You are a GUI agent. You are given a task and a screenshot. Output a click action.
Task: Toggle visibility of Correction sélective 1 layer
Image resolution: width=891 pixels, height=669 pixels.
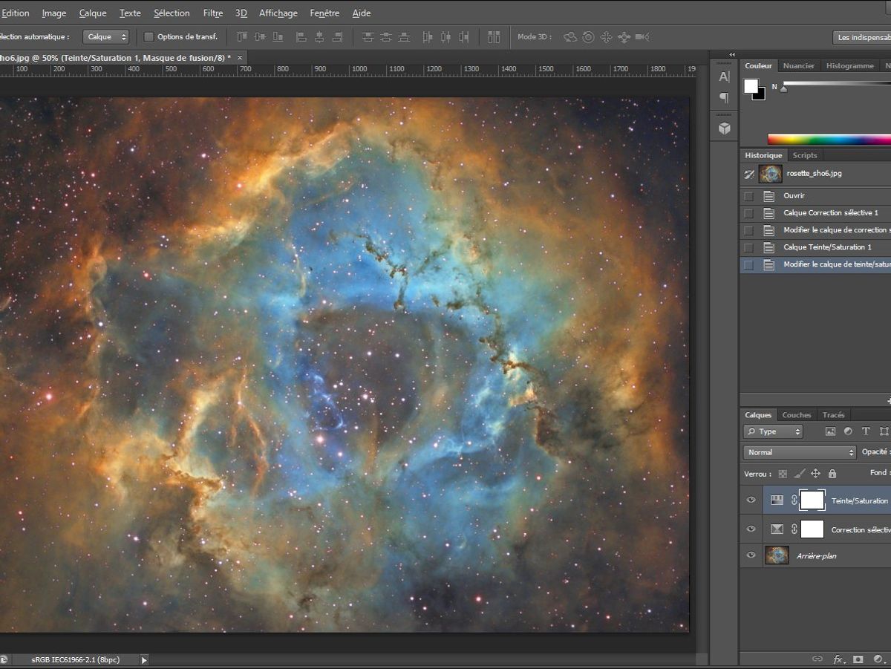[x=751, y=529]
